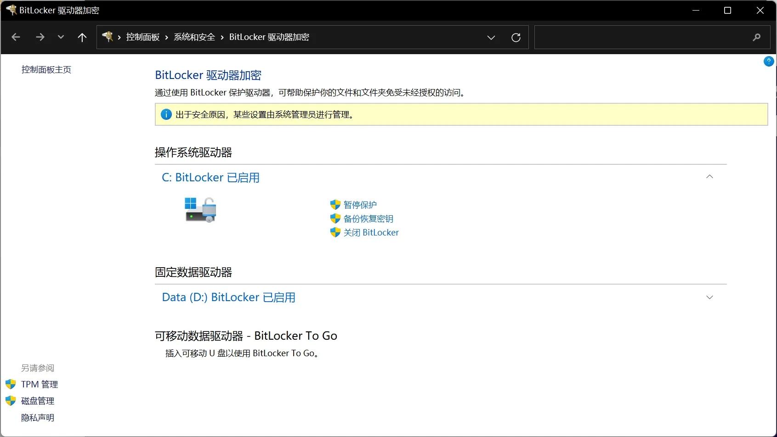Click the info icon in yellow banner
Image resolution: width=777 pixels, height=437 pixels.
click(166, 114)
